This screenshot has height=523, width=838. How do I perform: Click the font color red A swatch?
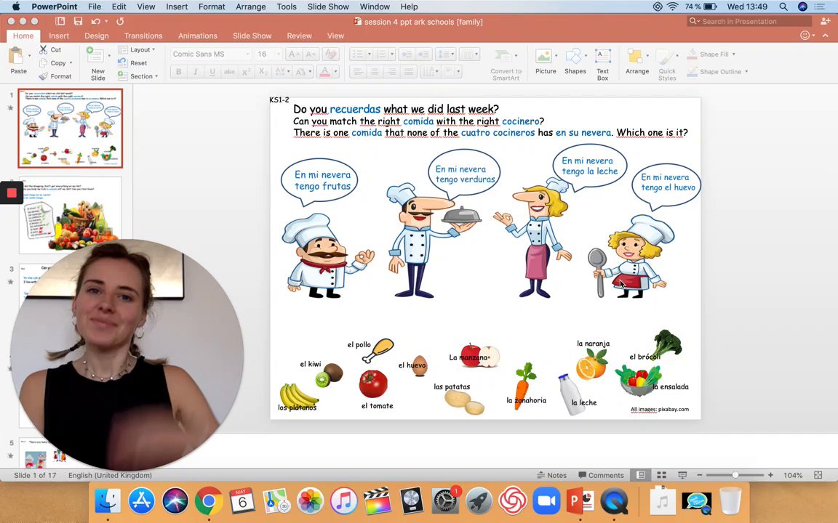point(324,71)
